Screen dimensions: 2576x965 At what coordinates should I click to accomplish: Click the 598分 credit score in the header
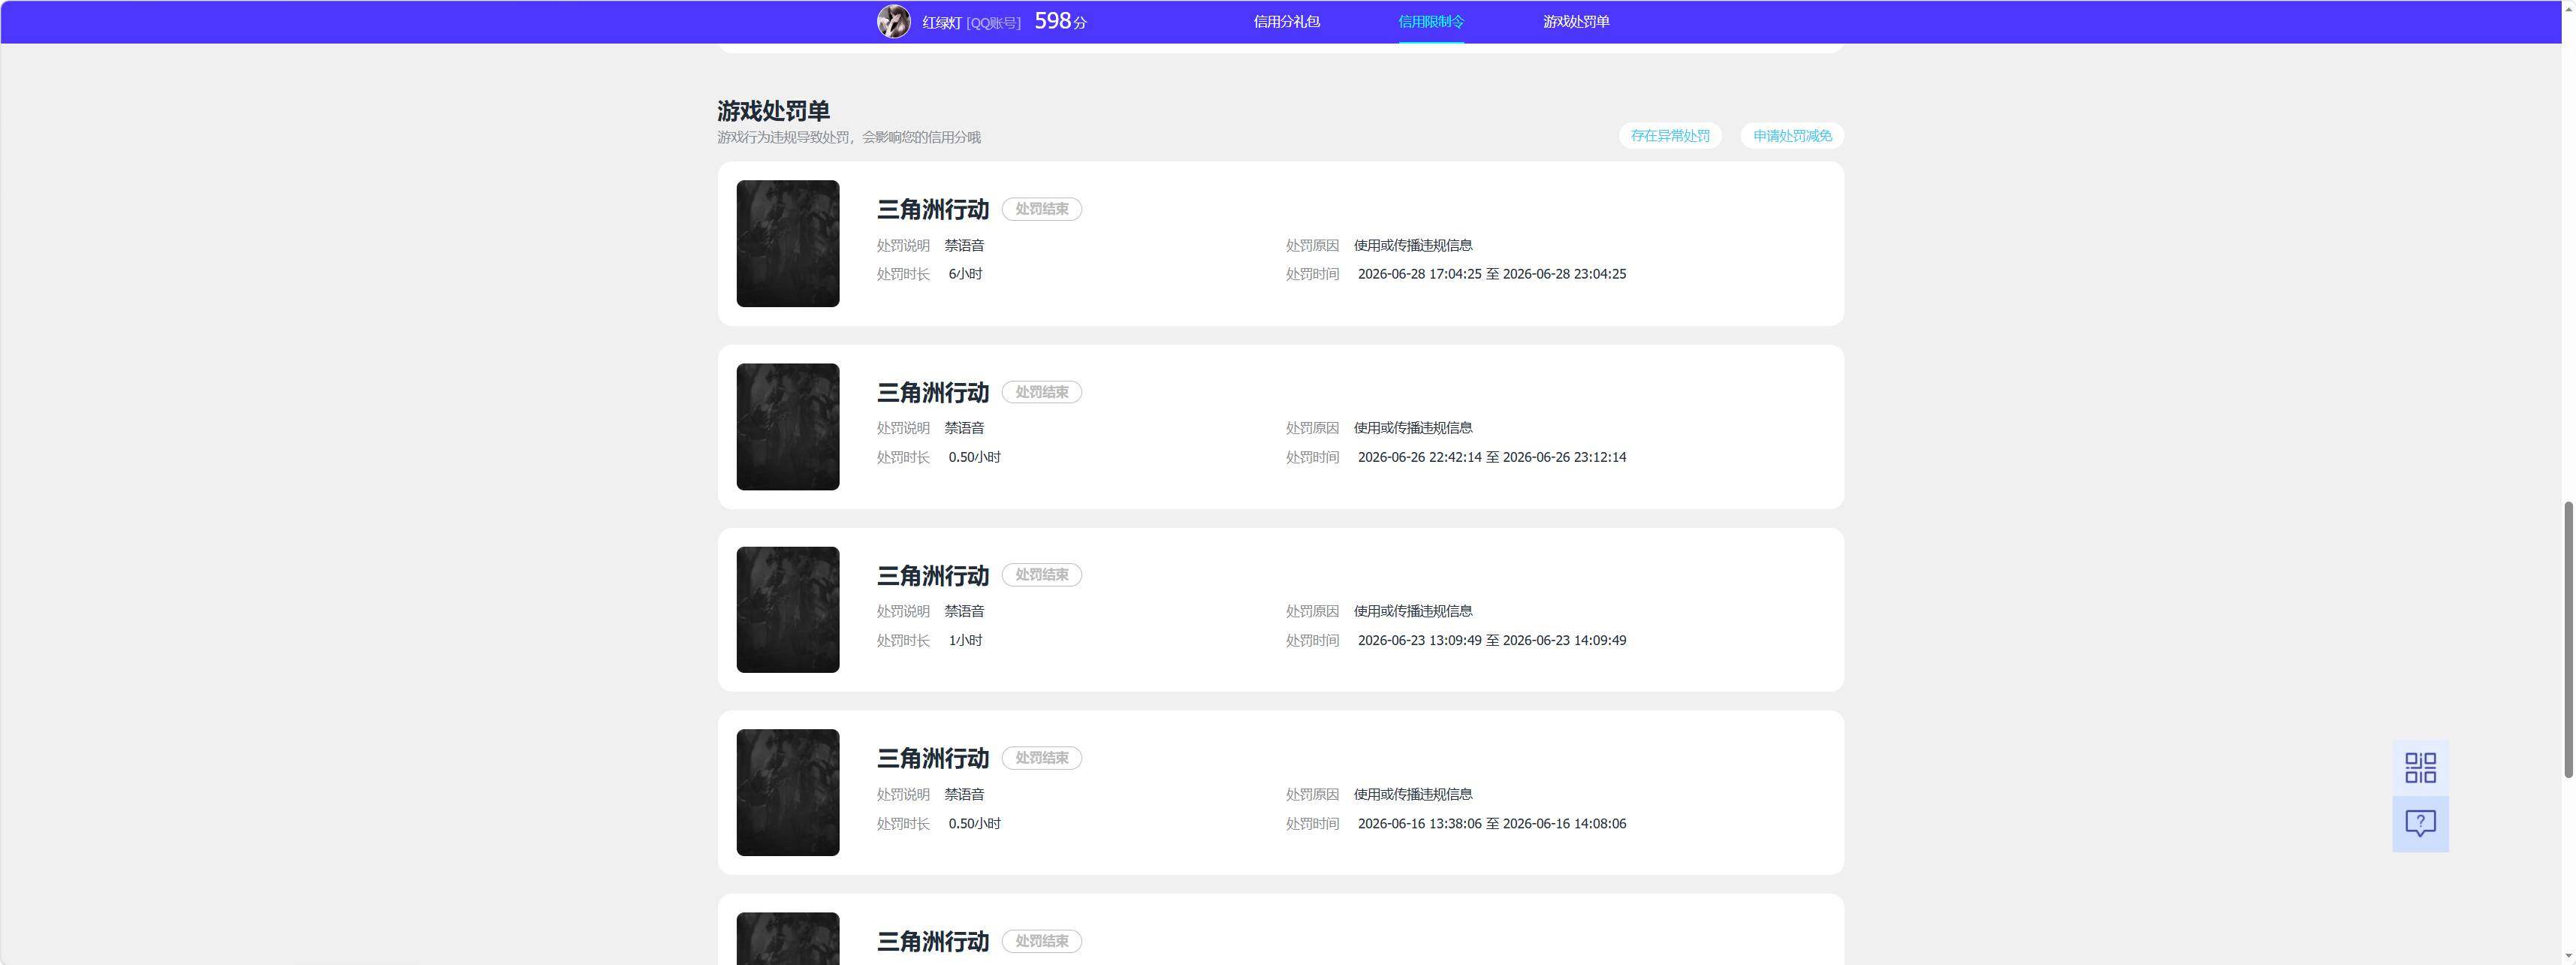point(1060,21)
